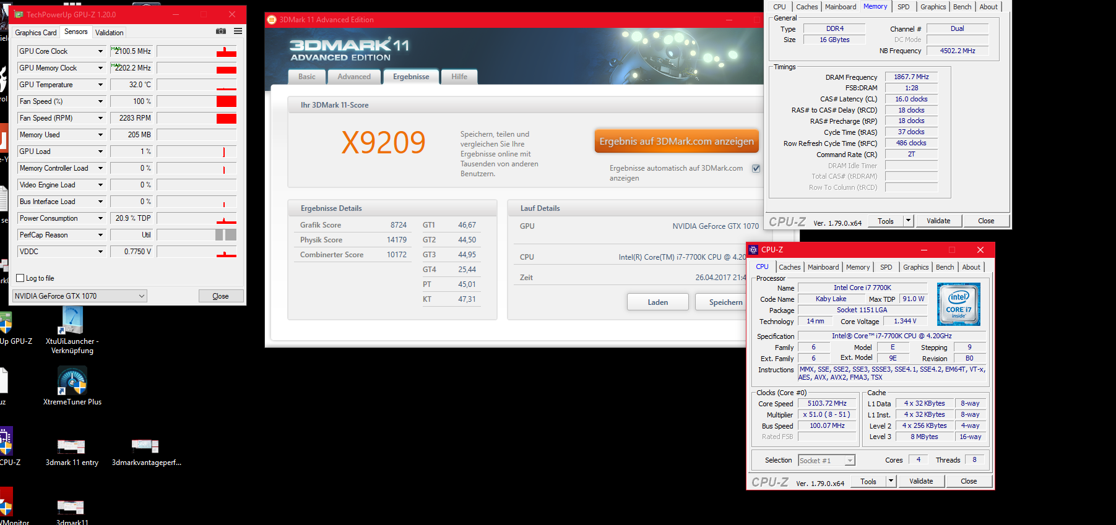The height and width of the screenshot is (525, 1116).
Task: Switch to SPD tab in lower CPU-Z window
Action: point(886,267)
